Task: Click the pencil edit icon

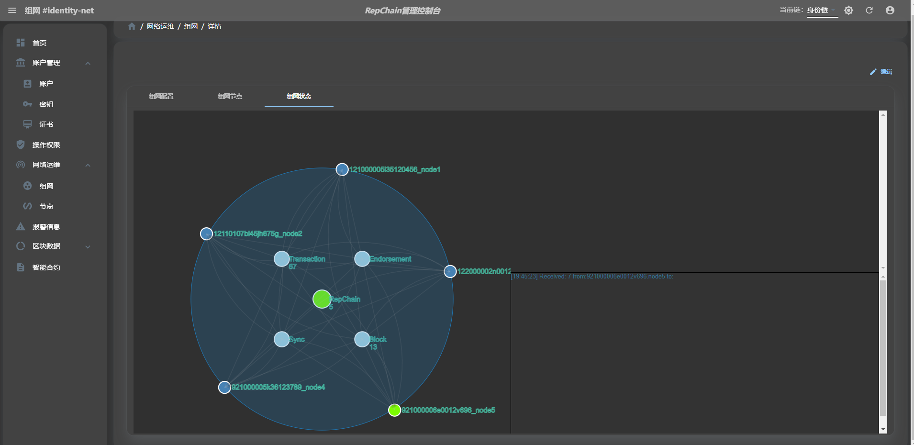Action: coord(873,72)
